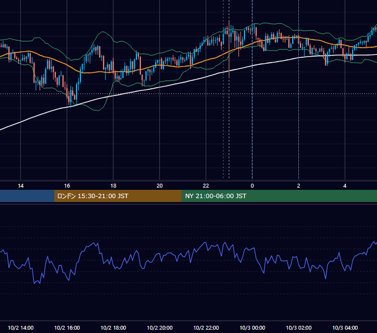The image size is (377, 333).
Task: Click the NY 21:00-06:00 JST session bar
Action: [x=279, y=196]
